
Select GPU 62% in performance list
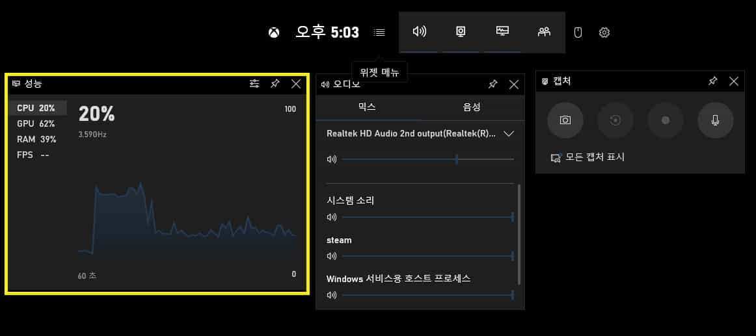(x=37, y=123)
